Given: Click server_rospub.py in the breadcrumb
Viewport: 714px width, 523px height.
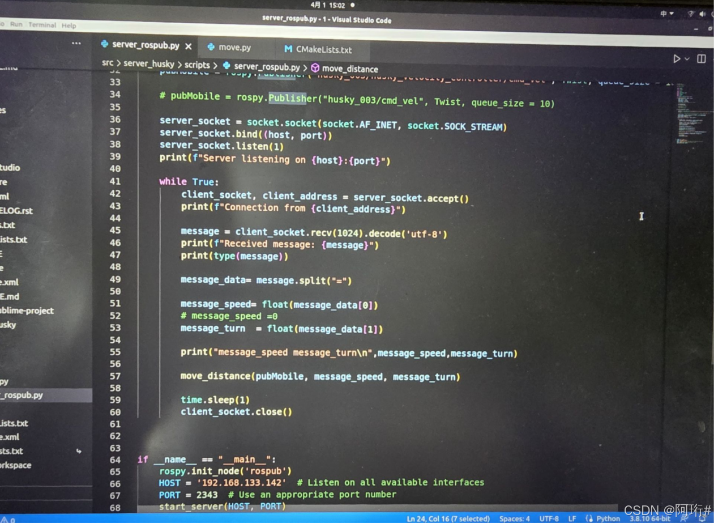Looking at the screenshot, I should pos(267,67).
